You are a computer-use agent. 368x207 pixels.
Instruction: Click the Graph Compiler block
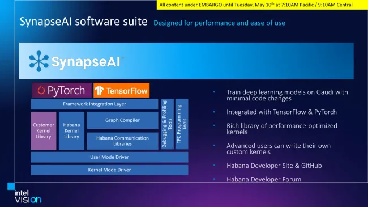pos(122,120)
